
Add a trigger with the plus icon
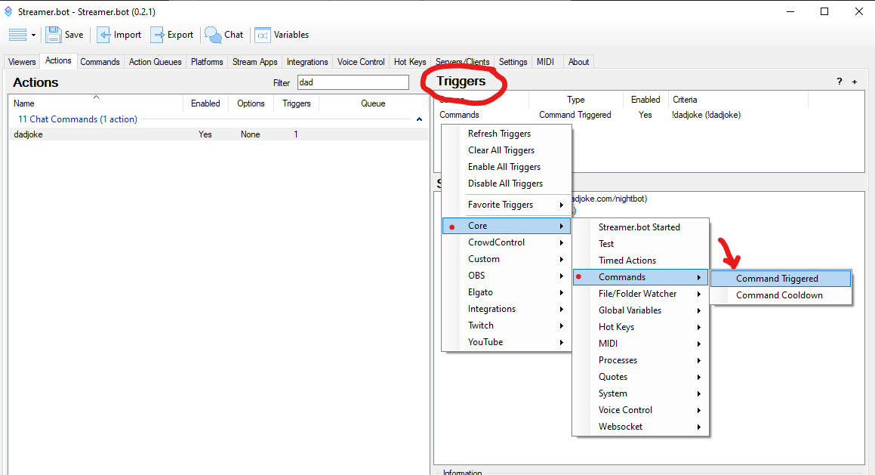[x=855, y=82]
